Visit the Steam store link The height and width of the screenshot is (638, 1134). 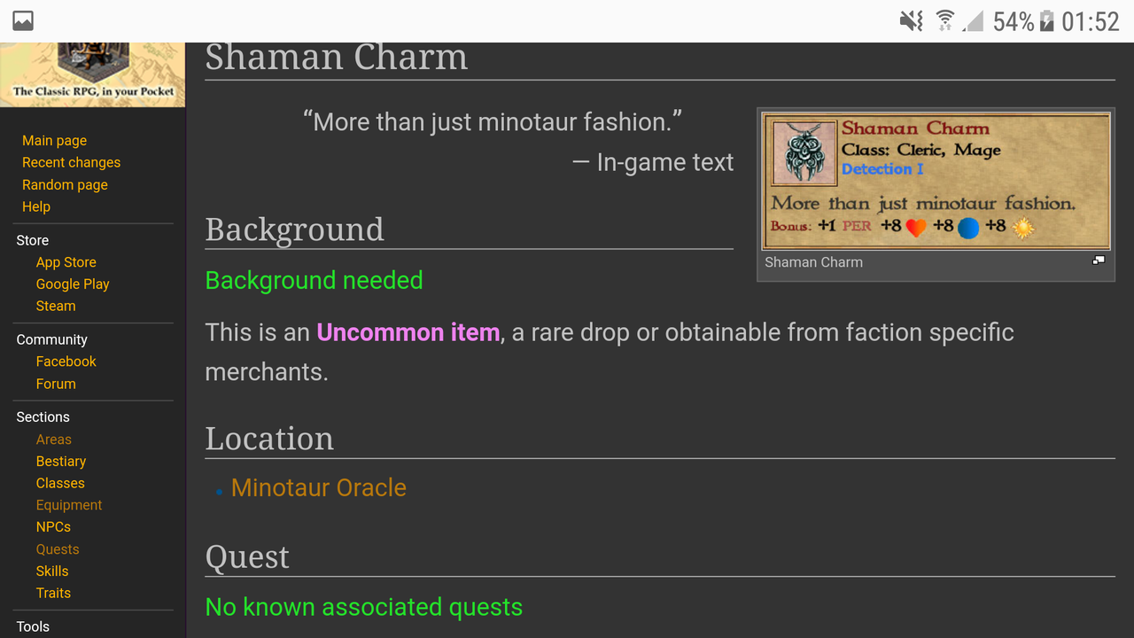click(x=56, y=306)
